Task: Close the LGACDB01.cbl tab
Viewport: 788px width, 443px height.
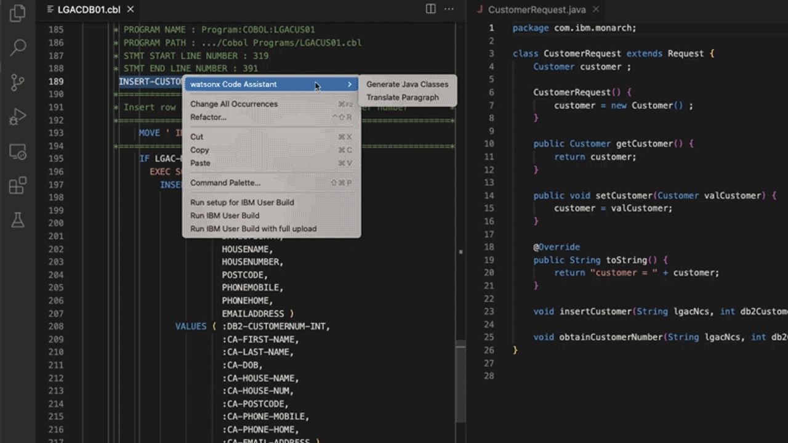Action: tap(131, 9)
